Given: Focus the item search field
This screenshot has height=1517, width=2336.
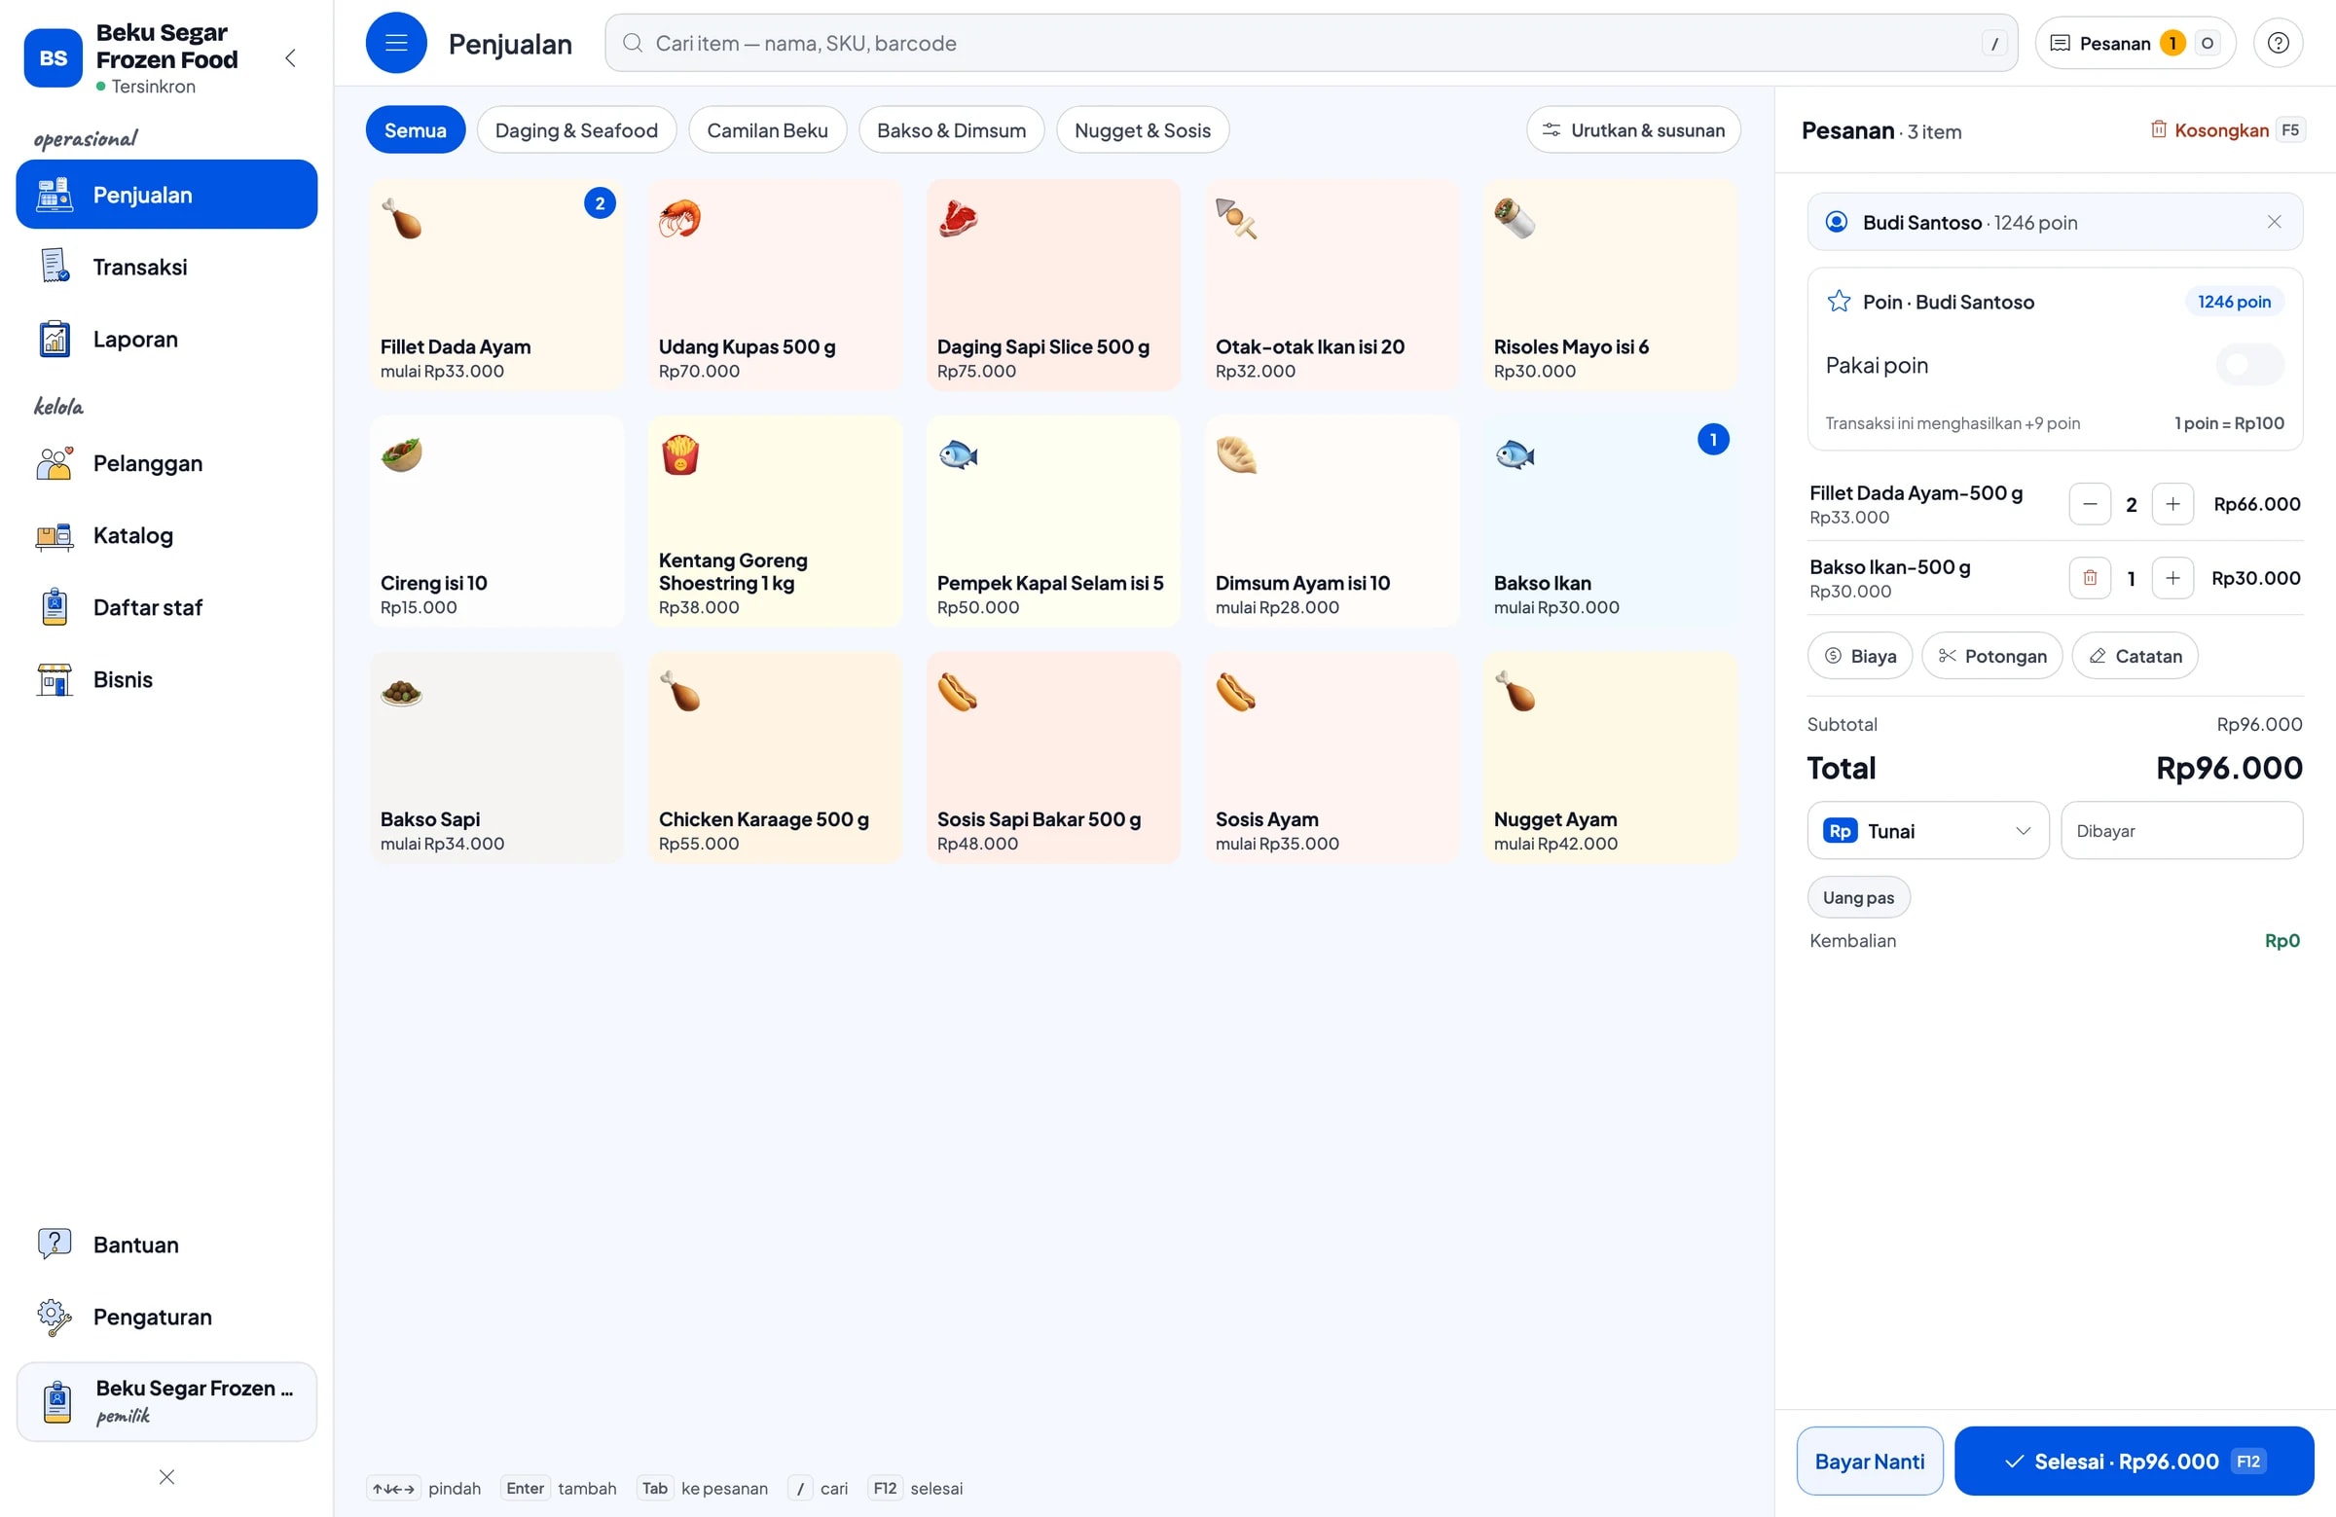Looking at the screenshot, I should coord(1310,43).
